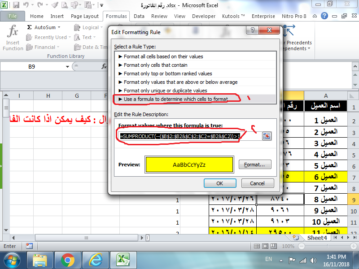Image resolution: width=359 pixels, height=269 pixels.
Task: Click zoom out minus on zoom slider
Action: tap(302, 246)
